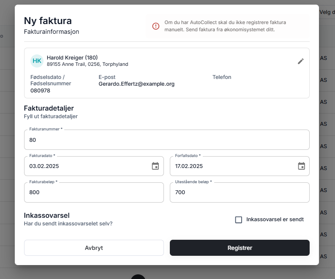Click the HK customer avatar
335x279 pixels.
(37, 61)
